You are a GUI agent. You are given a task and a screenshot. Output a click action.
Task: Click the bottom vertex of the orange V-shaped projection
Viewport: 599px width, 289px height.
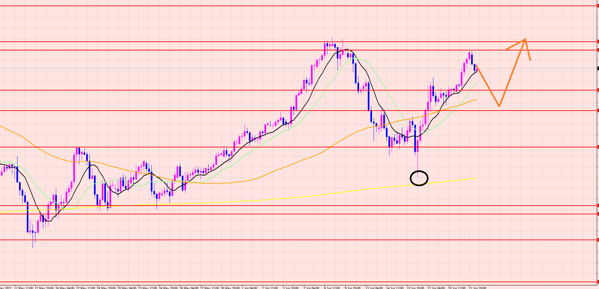tap(499, 106)
